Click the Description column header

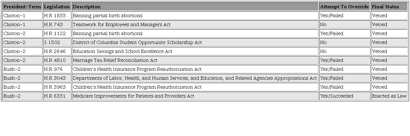pyautogui.click(x=87, y=7)
